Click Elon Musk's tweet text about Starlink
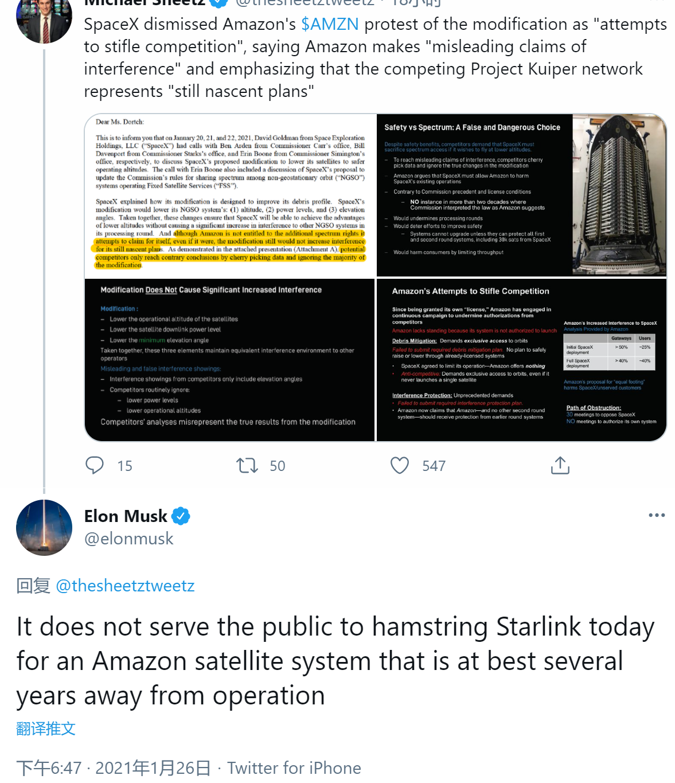This screenshot has height=783, width=675. tap(335, 661)
